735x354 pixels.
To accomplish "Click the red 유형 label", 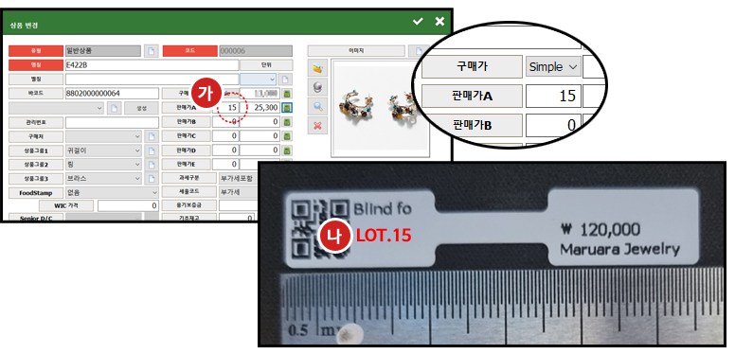I will point(36,51).
